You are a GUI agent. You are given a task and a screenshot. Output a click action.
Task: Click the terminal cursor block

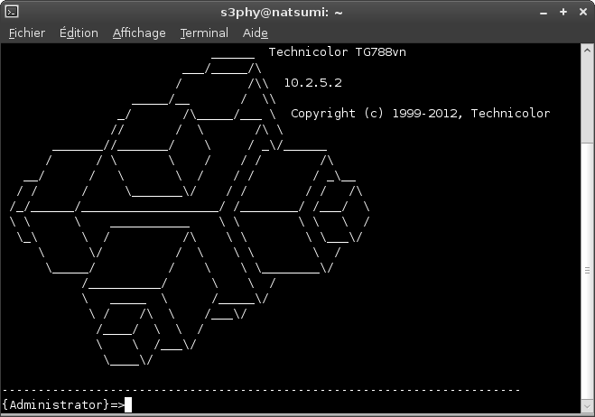click(128, 405)
